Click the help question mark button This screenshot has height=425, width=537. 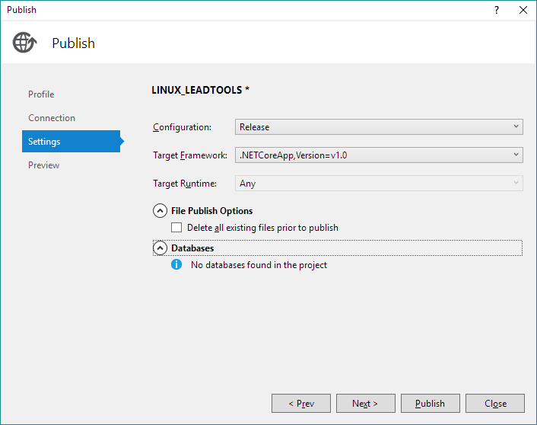click(x=497, y=10)
